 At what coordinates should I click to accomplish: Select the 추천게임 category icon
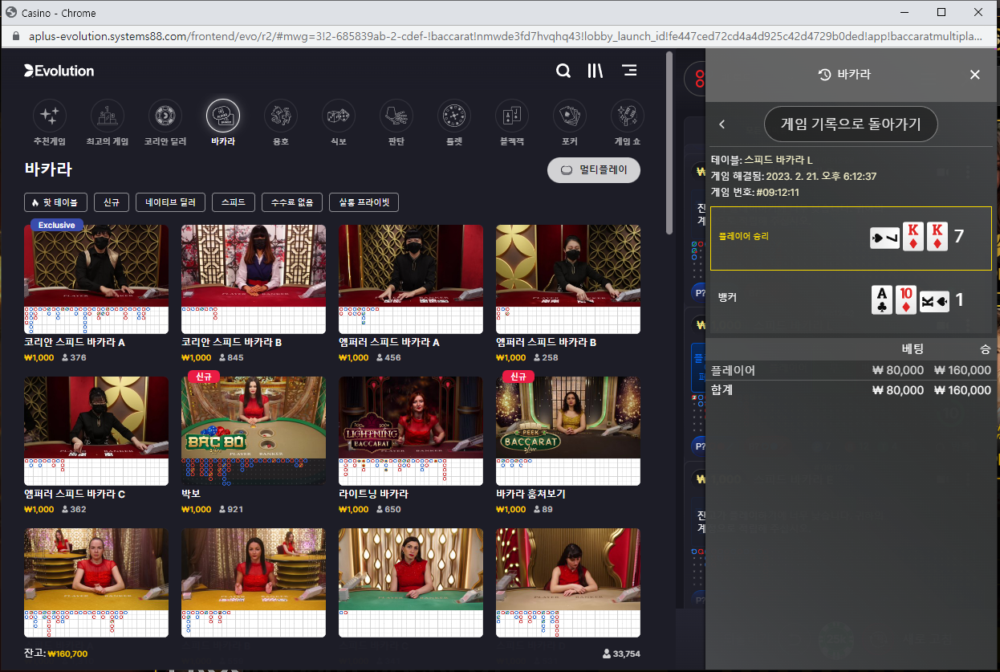tap(50, 116)
